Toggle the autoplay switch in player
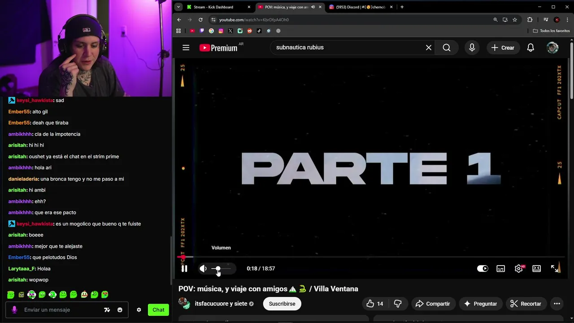 pyautogui.click(x=483, y=268)
